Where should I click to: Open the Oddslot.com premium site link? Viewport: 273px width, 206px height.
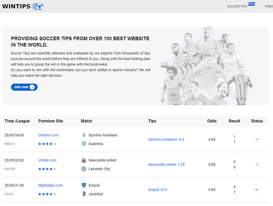pyautogui.click(x=48, y=135)
